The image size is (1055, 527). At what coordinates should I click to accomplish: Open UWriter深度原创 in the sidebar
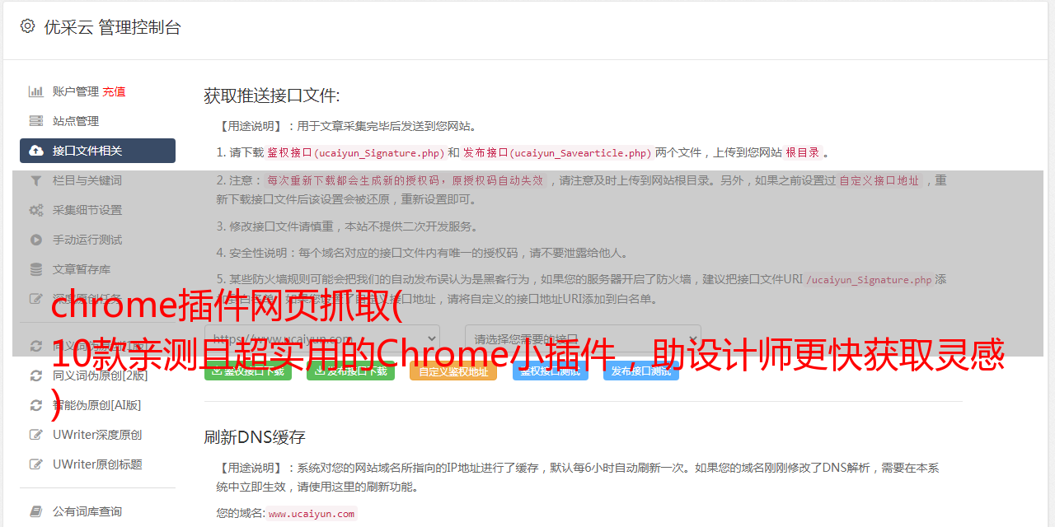coord(97,435)
